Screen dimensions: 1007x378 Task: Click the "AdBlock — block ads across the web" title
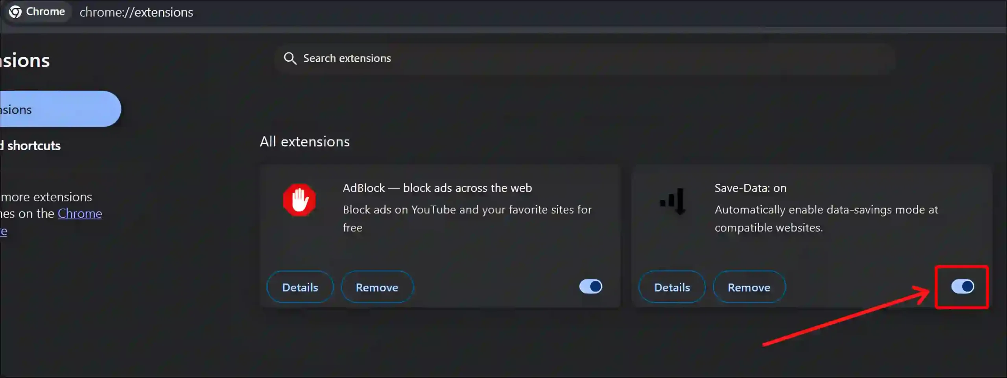pos(437,188)
